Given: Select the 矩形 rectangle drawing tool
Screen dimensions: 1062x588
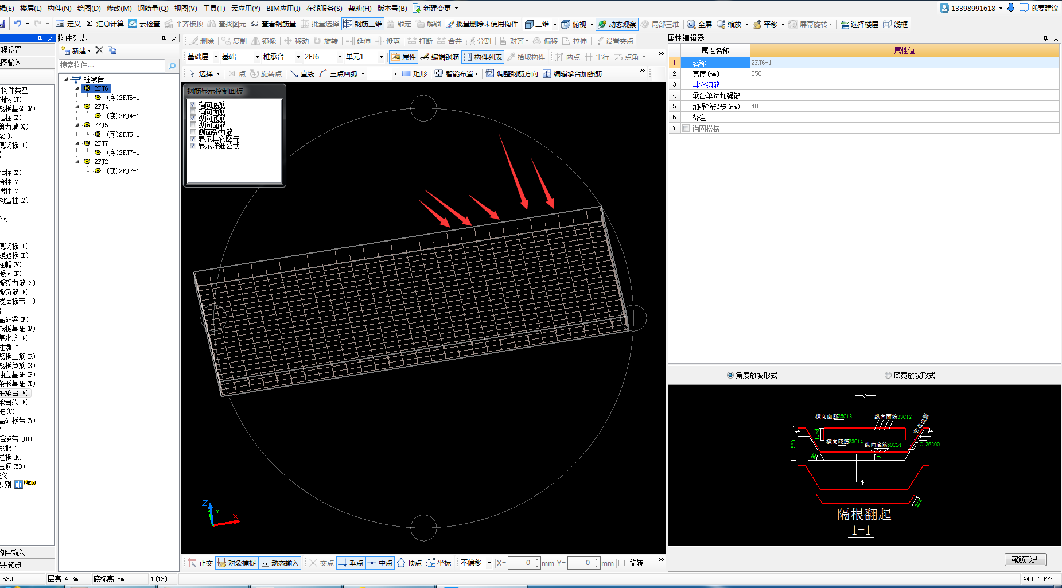Looking at the screenshot, I should [x=414, y=73].
